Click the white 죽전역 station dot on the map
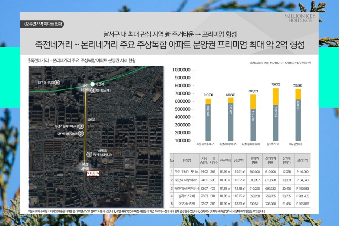The width and height of the screenshot is (339, 226). click(92, 84)
